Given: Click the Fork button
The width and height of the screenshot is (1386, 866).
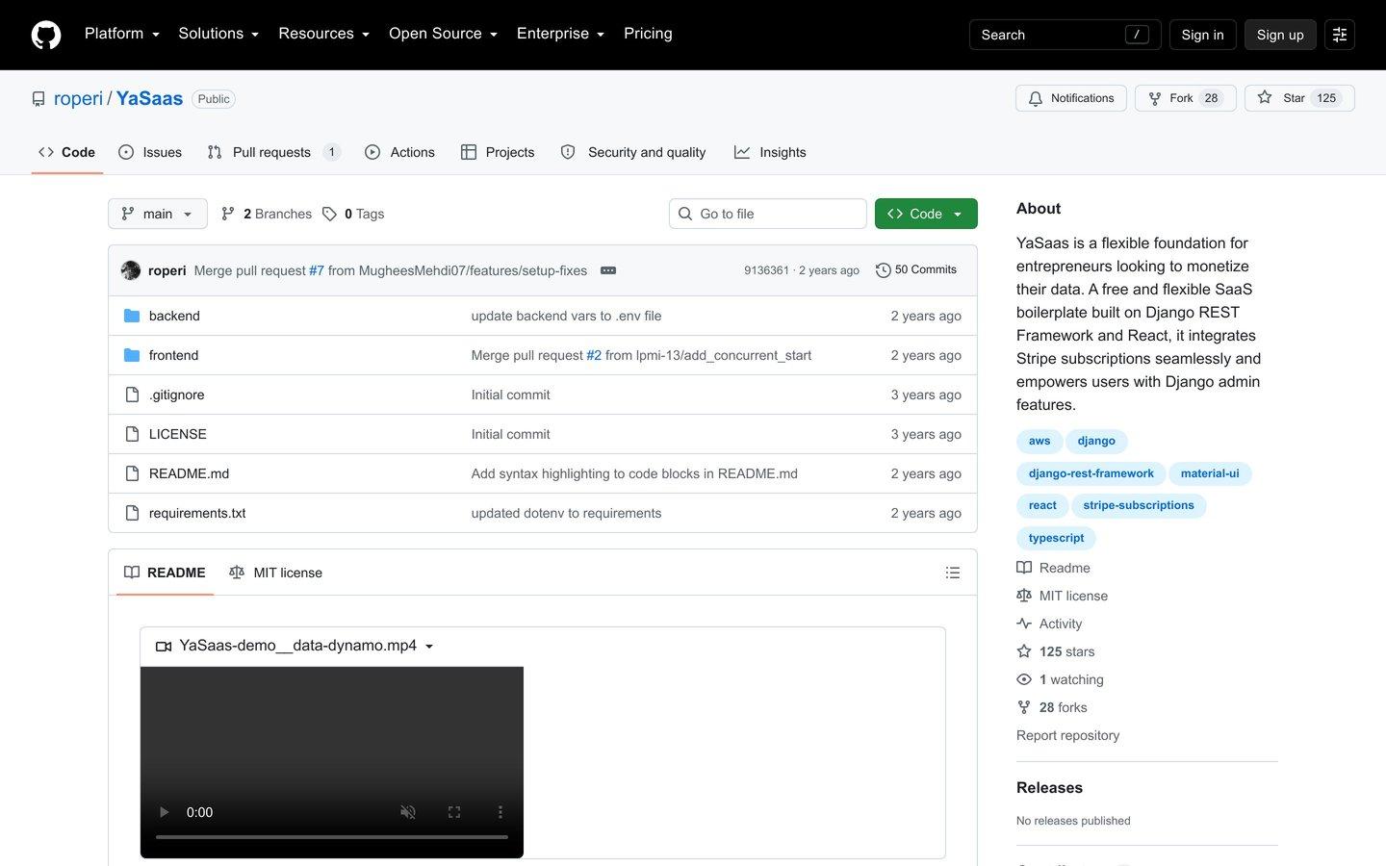Looking at the screenshot, I should point(1186,98).
